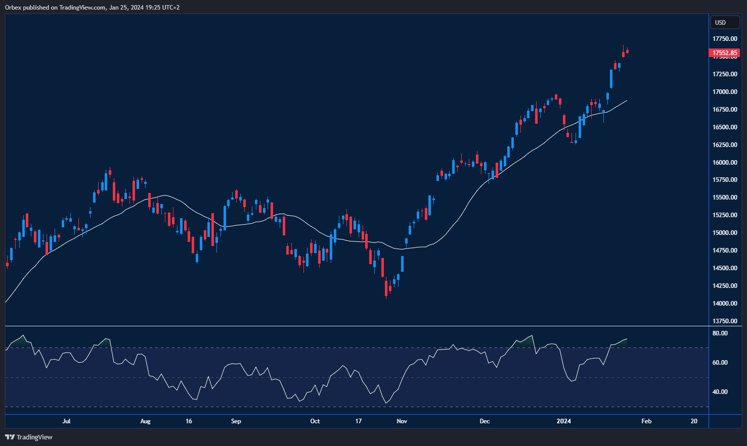Click the Dec label on the time axis
Screen dimensions: 747x446
point(485,421)
